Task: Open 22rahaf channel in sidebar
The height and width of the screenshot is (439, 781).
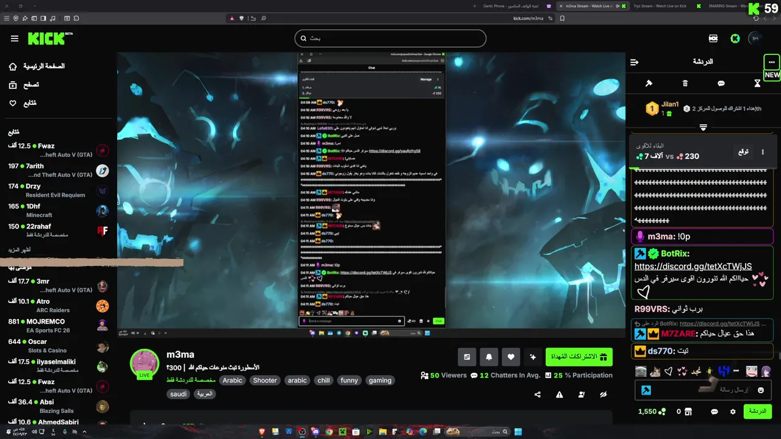Action: coord(58,230)
